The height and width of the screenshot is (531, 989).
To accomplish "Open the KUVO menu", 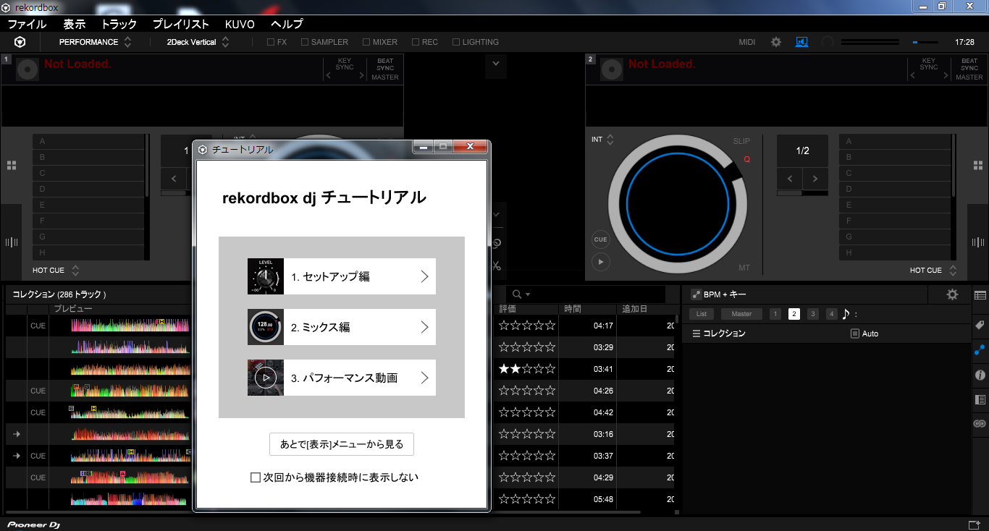I will point(240,24).
